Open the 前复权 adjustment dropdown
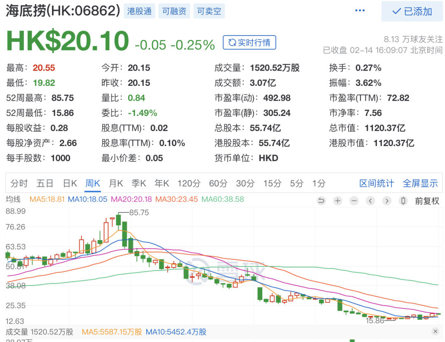445x342 pixels. point(427,201)
